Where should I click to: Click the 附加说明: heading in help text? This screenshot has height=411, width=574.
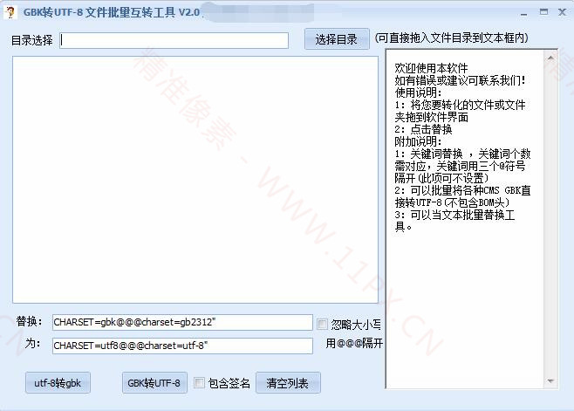[419, 141]
